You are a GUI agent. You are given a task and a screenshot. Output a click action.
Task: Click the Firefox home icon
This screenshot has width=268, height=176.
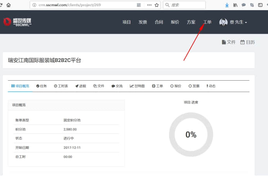click(9, 5)
